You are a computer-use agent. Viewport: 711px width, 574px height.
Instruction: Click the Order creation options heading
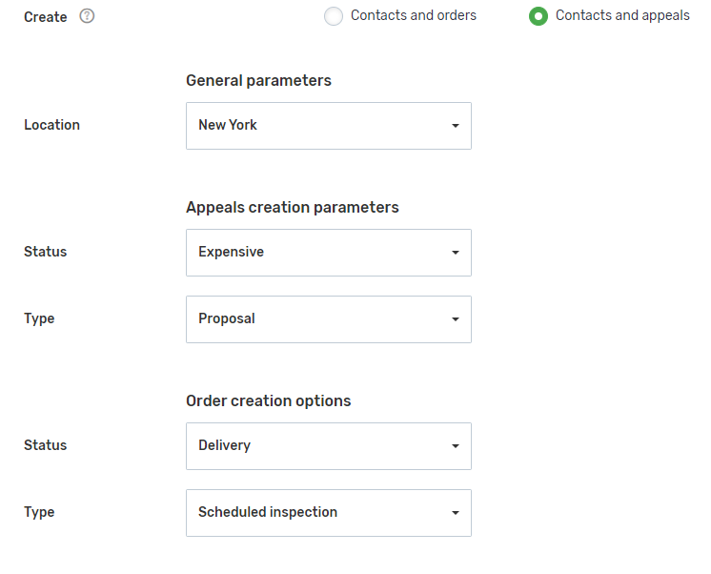[268, 401]
